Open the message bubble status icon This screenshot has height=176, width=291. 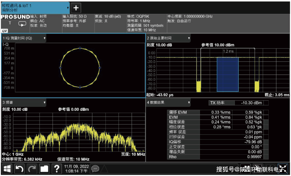(95, 168)
